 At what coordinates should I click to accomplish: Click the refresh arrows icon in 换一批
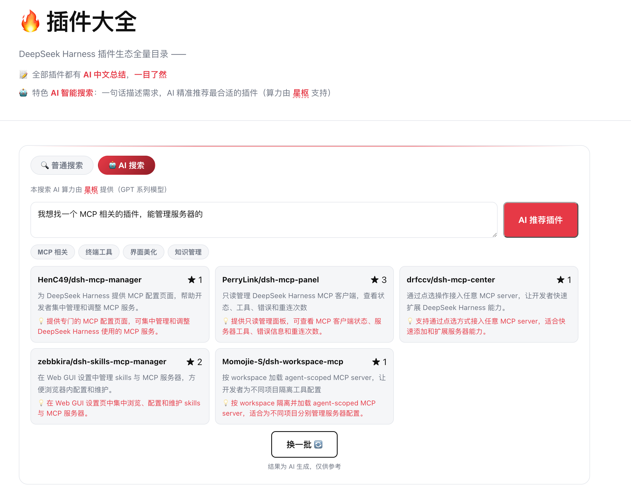[318, 444]
